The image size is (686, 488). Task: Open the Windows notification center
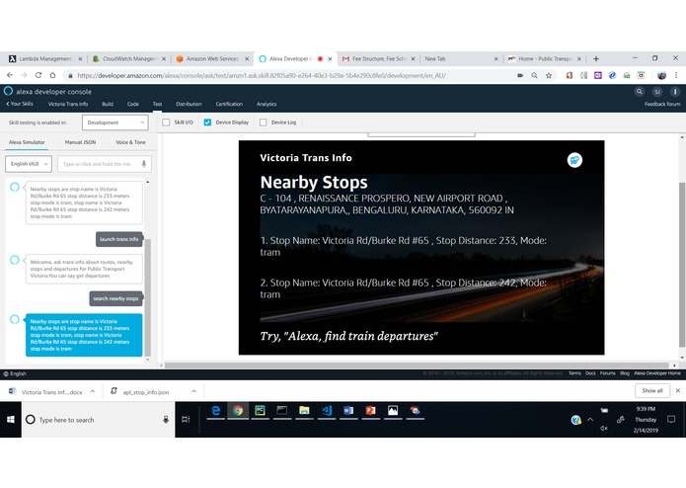pos(671,419)
